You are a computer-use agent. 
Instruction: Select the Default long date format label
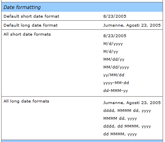[x=30, y=25]
